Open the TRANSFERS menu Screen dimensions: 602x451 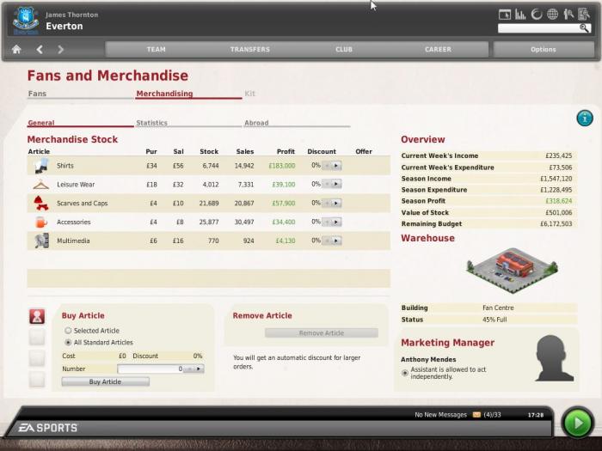click(x=250, y=49)
